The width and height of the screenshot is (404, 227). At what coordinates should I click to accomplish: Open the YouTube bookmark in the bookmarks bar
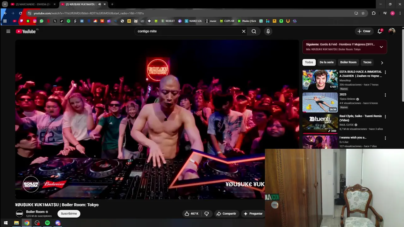pos(15,21)
